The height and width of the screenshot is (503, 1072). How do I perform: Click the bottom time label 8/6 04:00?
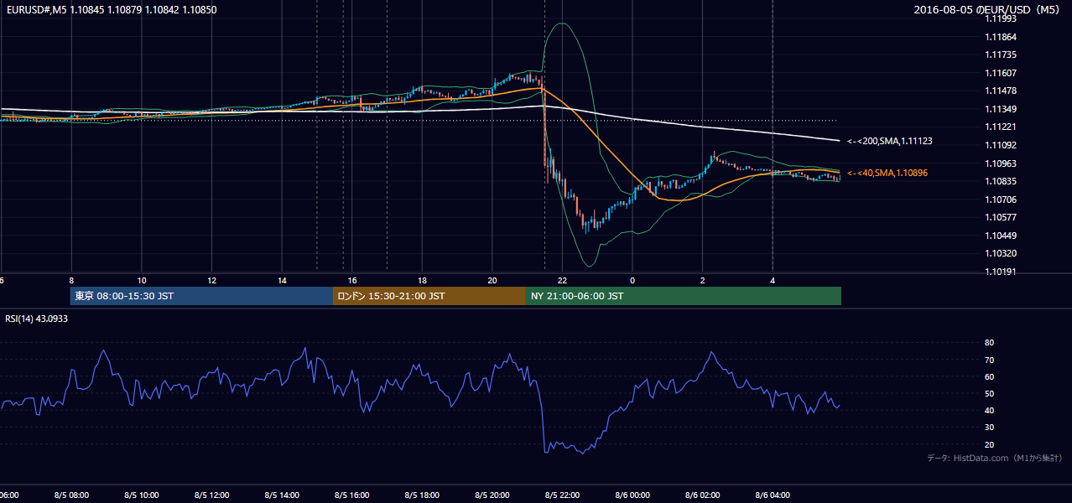click(773, 495)
